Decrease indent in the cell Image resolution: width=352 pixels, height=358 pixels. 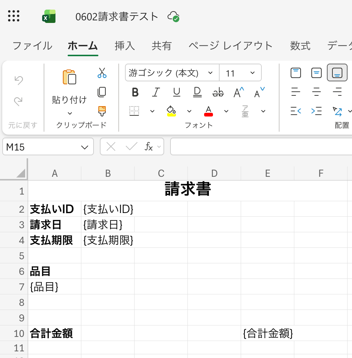(x=296, y=111)
